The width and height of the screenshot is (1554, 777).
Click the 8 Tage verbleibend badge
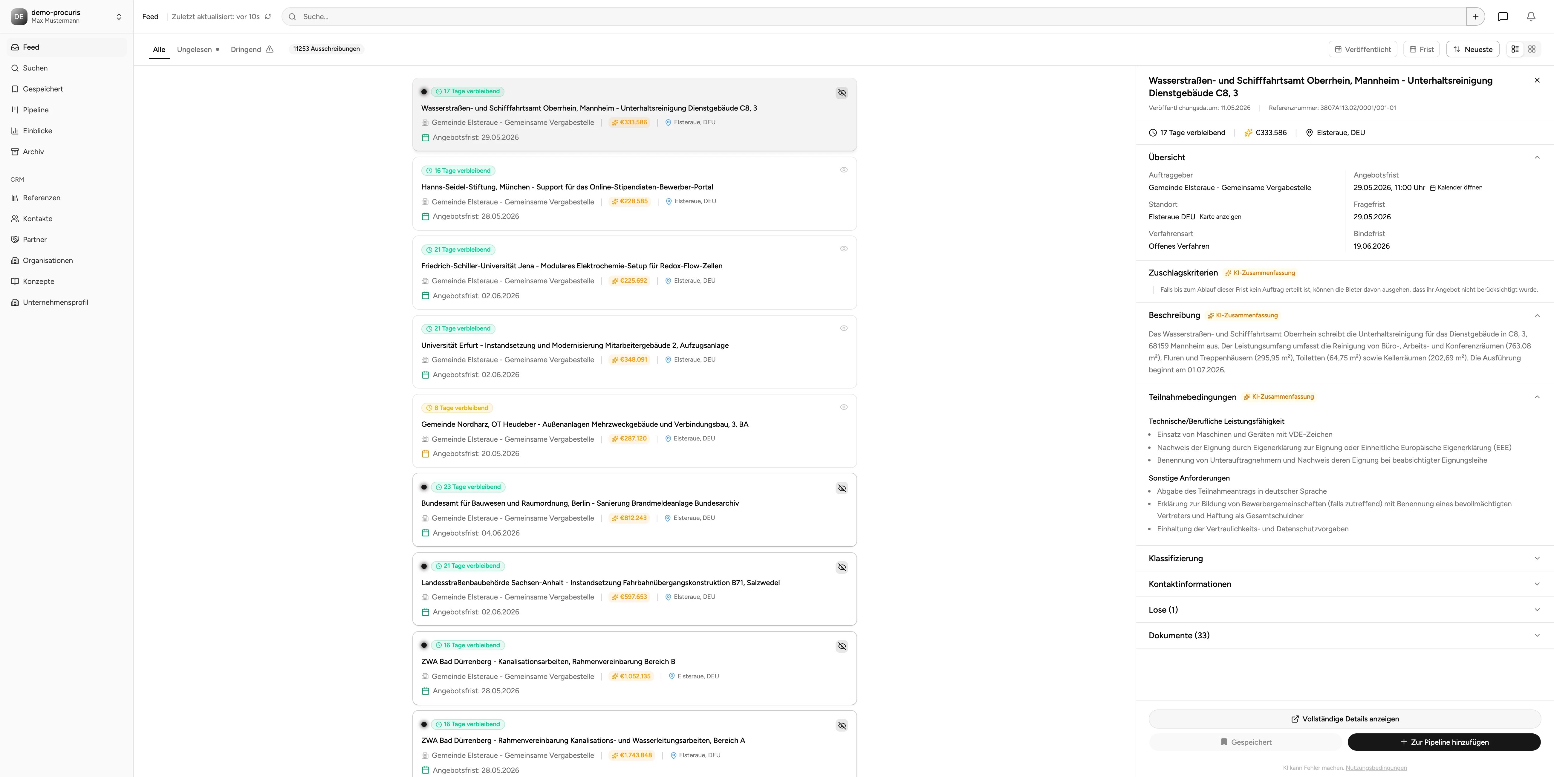click(x=457, y=409)
